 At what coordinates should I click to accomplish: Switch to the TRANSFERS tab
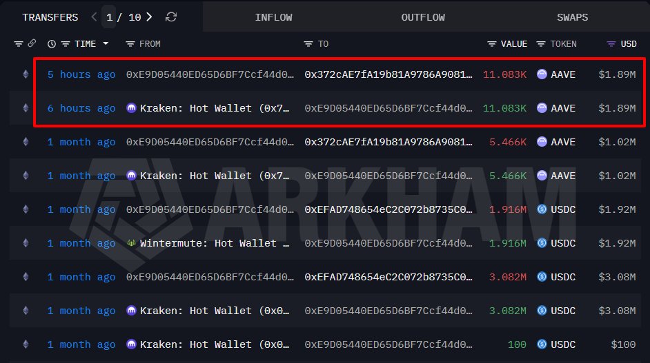coord(50,17)
